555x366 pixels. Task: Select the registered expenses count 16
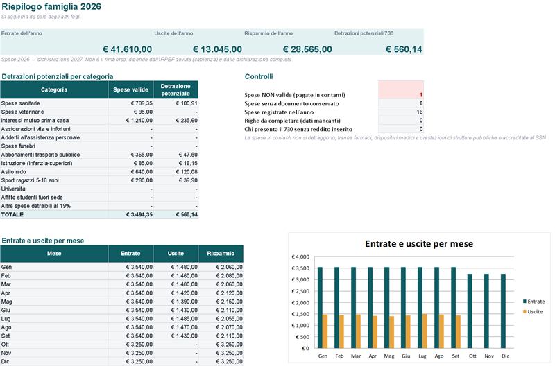point(401,112)
